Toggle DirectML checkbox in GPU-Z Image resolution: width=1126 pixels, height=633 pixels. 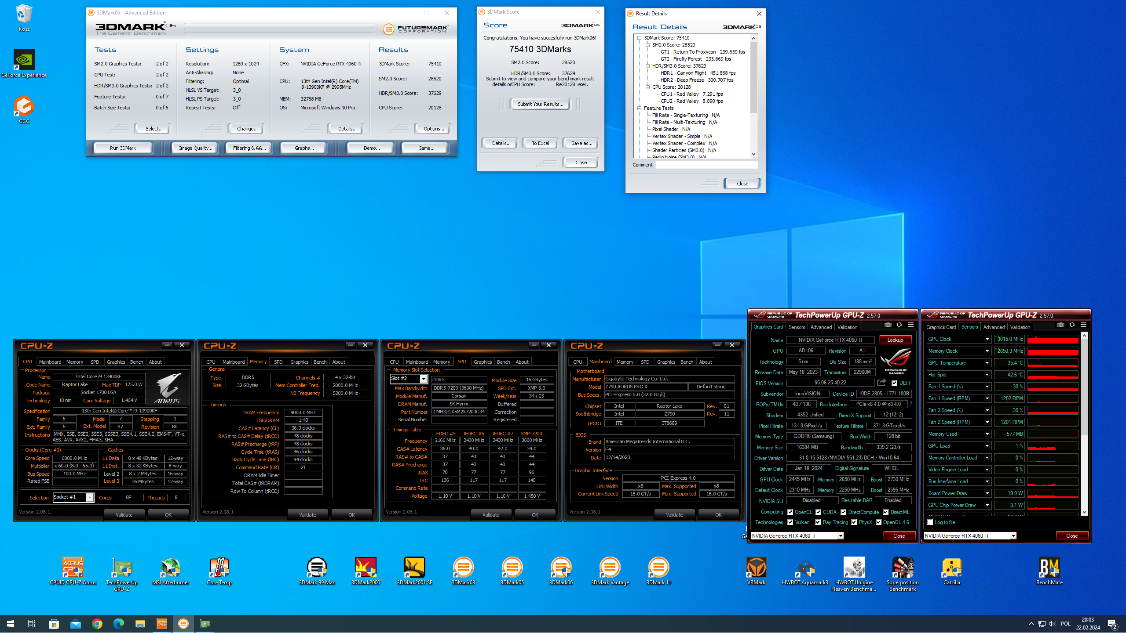(x=885, y=512)
